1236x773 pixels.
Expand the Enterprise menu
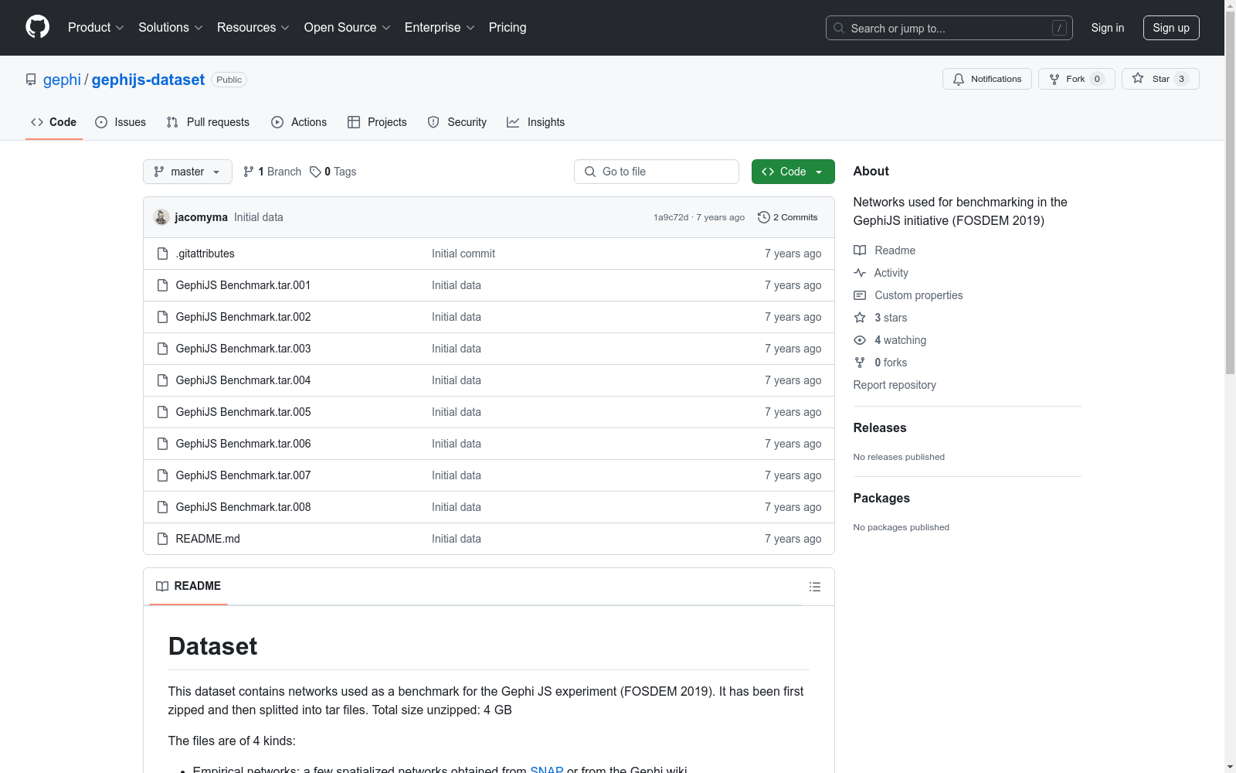440,27
